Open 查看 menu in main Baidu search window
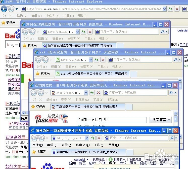This screenshot has height=169, width=188. pyautogui.click(x=36, y=16)
